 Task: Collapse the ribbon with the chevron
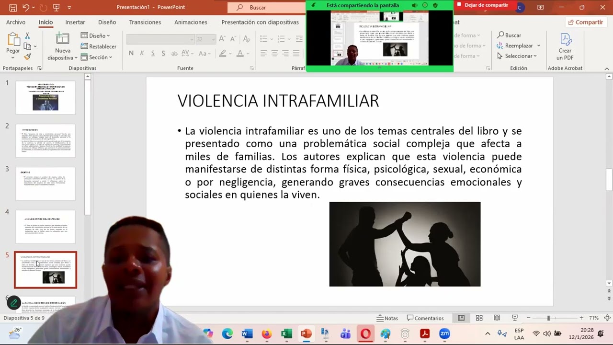[x=607, y=69]
